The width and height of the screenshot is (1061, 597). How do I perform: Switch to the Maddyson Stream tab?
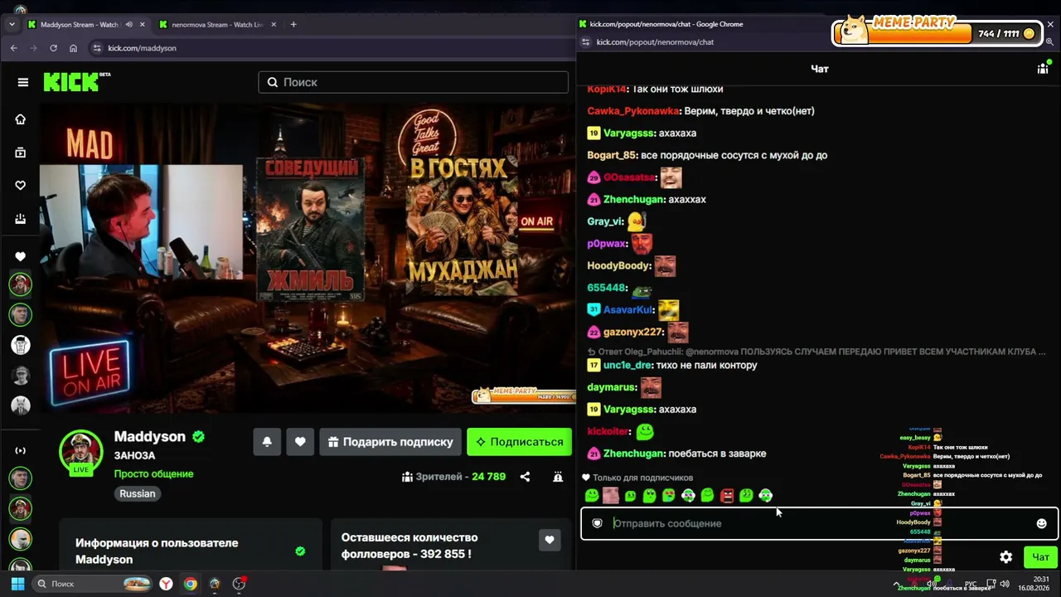coord(86,25)
